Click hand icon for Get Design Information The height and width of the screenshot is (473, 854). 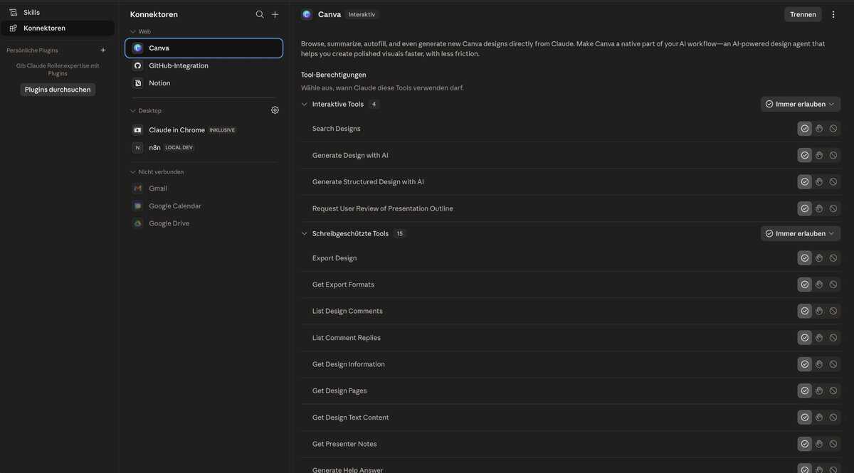coord(819,364)
